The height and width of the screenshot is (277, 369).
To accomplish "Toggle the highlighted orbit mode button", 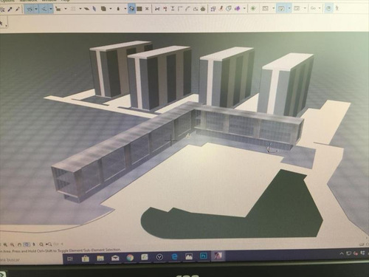I will tap(328, 8).
